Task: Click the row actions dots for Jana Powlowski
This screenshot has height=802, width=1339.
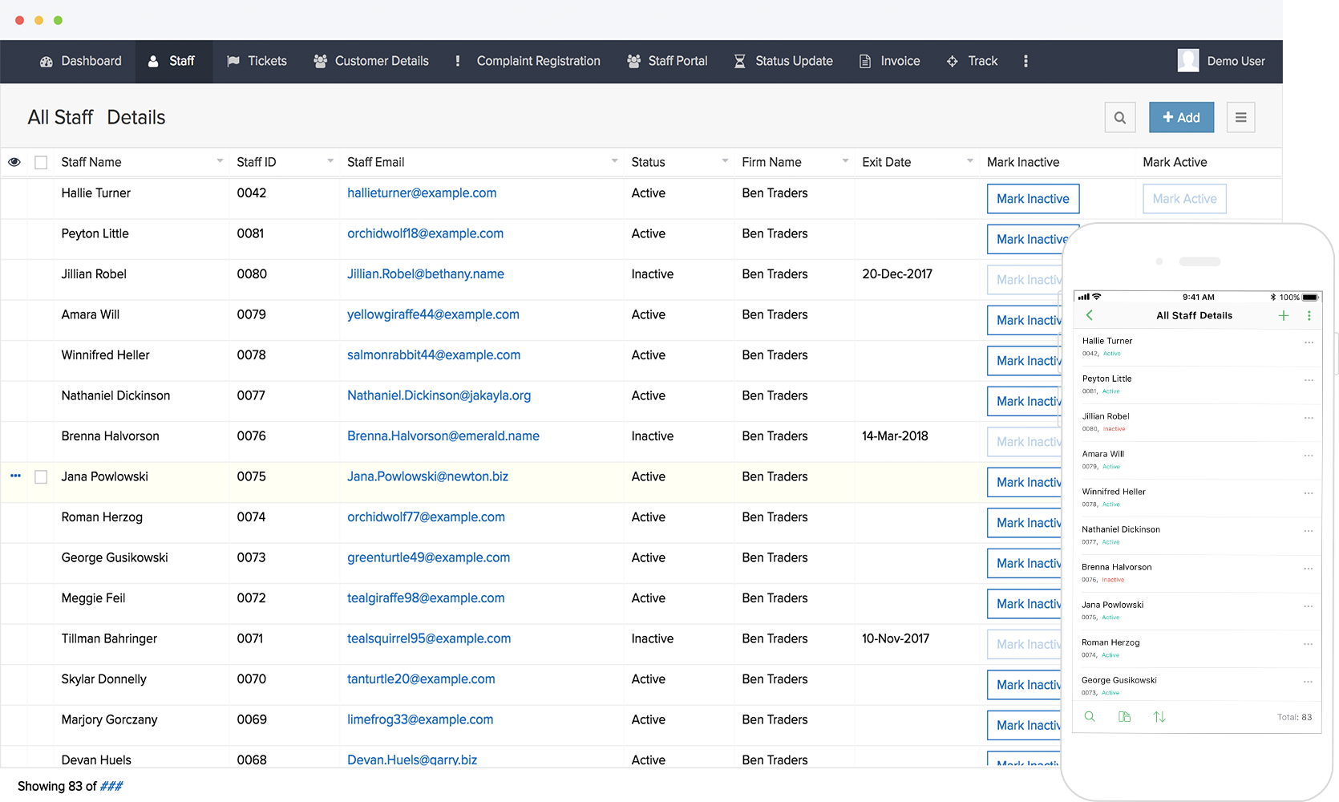Action: click(15, 476)
